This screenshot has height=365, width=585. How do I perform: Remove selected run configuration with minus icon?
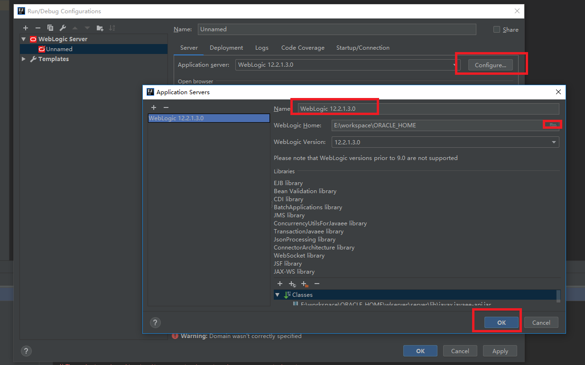pos(38,28)
